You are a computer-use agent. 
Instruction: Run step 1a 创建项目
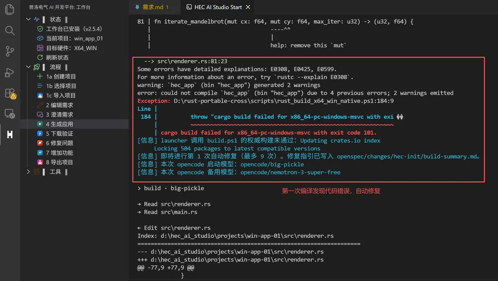[75, 76]
